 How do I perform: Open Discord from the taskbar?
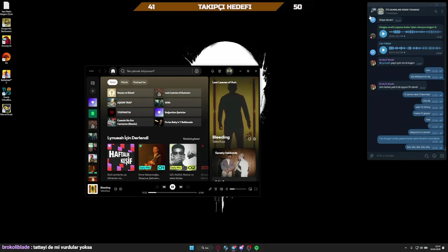click(241, 248)
